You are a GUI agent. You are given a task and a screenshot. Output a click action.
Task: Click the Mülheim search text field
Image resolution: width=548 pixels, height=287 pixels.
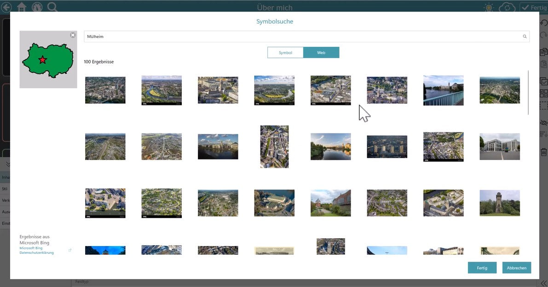point(304,36)
